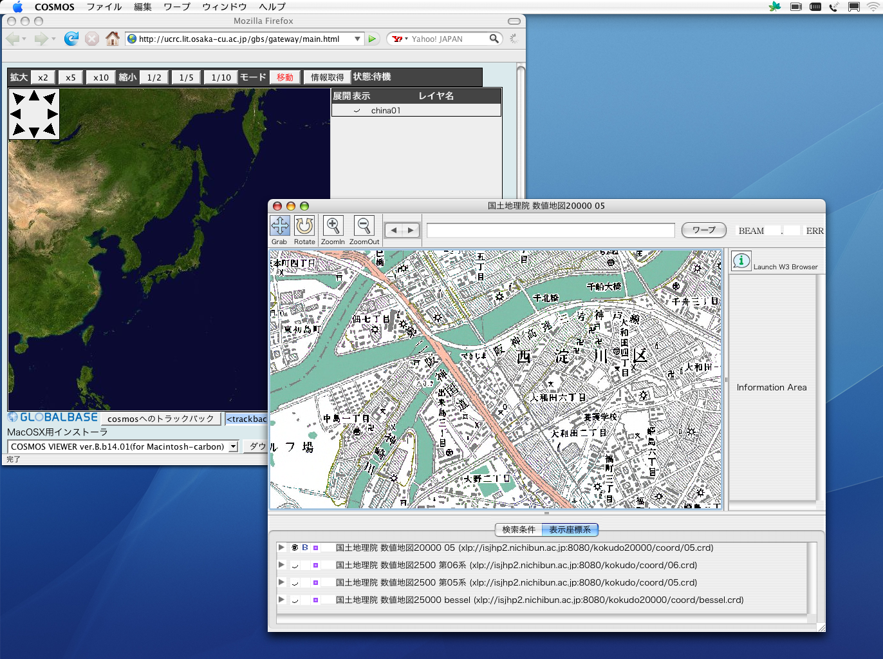Click Firefox Forward arrow button
883x659 pixels.
tap(41, 39)
